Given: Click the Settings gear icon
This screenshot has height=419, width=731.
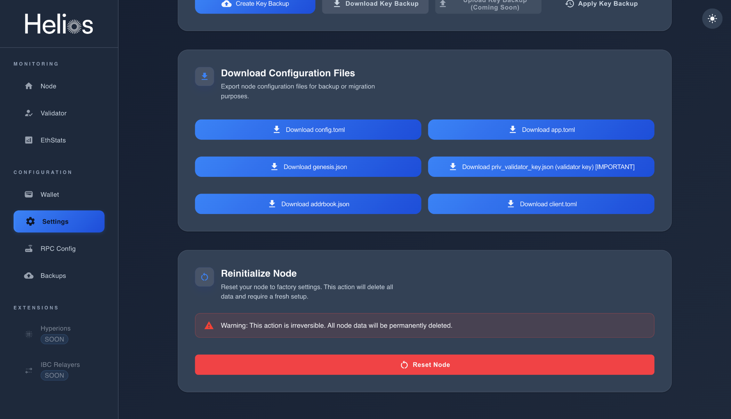Looking at the screenshot, I should pos(30,221).
